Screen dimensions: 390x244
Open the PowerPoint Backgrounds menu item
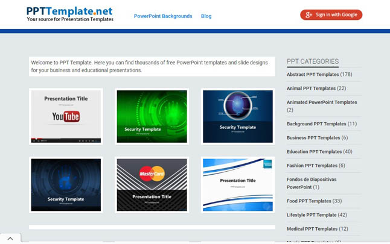tap(163, 16)
